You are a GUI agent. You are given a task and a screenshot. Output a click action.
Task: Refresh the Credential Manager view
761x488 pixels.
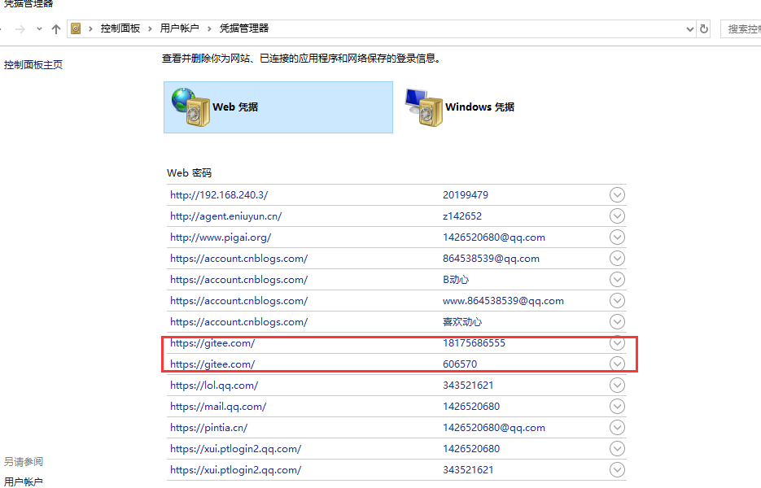coord(704,29)
